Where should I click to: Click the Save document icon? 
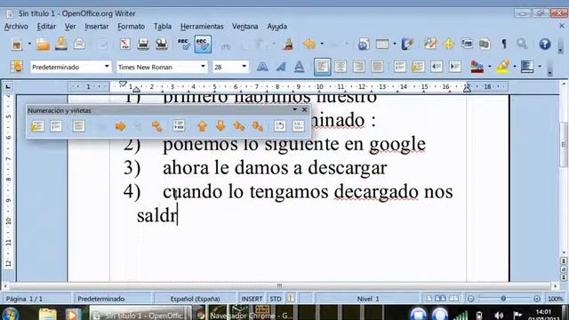[x=61, y=44]
